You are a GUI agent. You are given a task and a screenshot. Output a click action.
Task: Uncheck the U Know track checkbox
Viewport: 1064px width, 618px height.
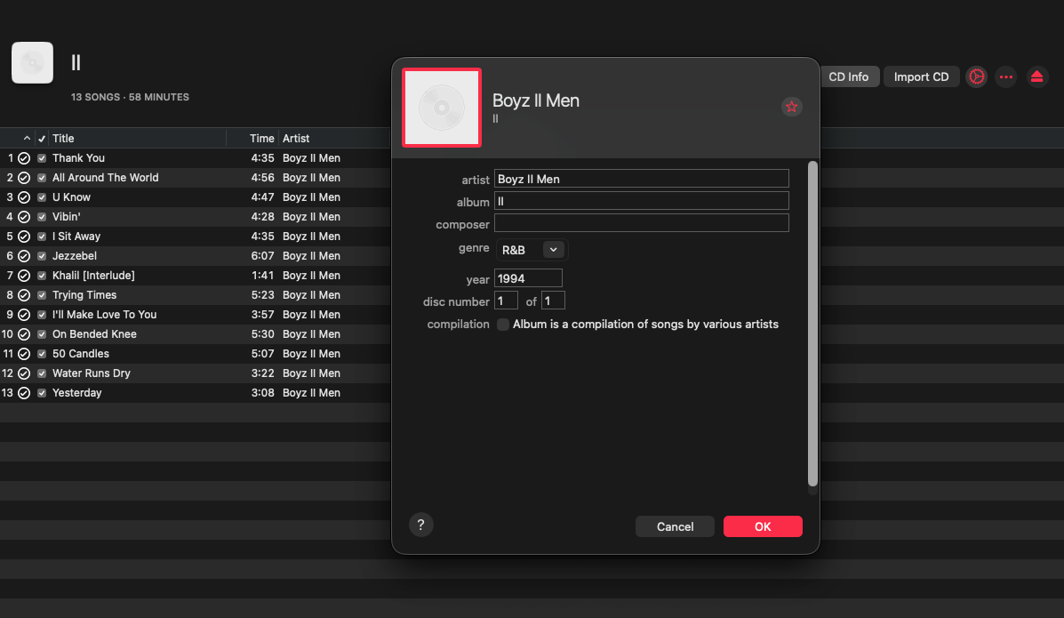(42, 197)
